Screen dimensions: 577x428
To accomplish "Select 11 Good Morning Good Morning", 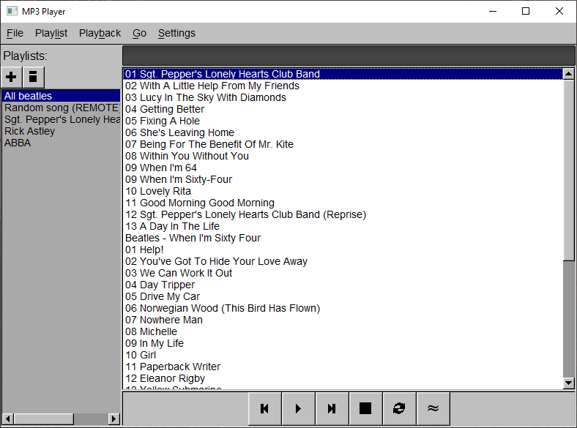I will point(343,203).
